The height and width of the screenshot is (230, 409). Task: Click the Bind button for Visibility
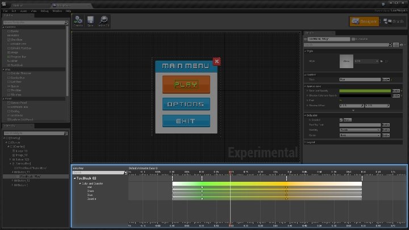386,130
